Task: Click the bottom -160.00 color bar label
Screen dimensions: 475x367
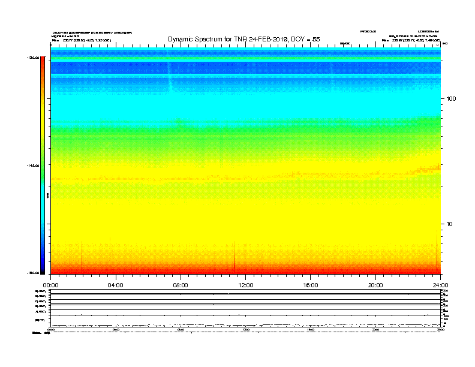Action: click(x=33, y=273)
